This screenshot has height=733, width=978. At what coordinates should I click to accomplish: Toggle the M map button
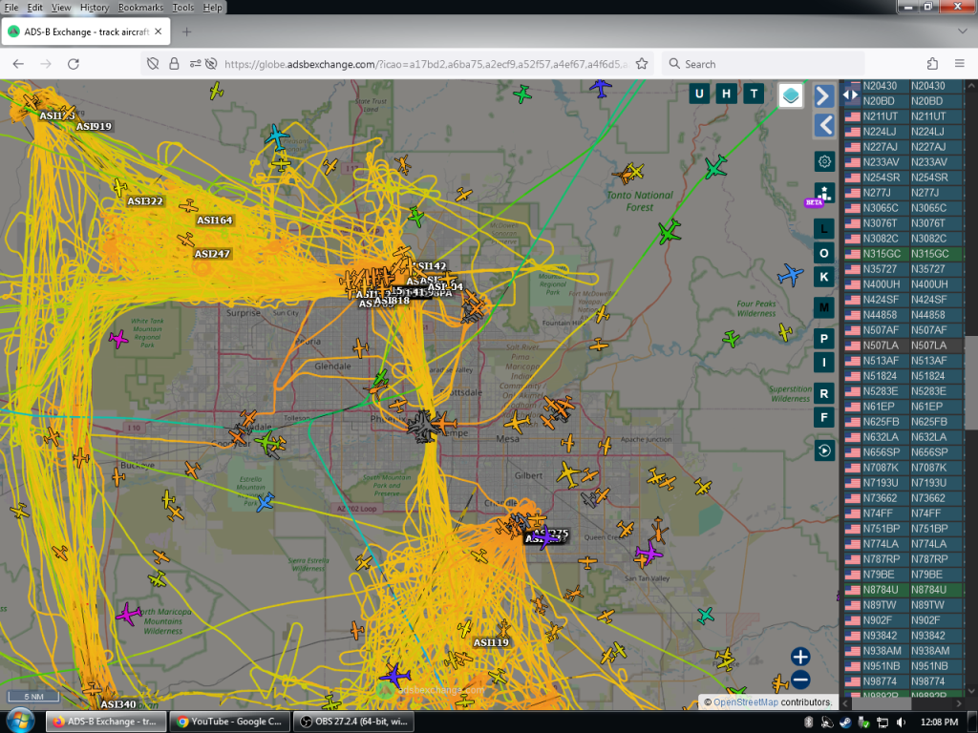click(x=824, y=307)
